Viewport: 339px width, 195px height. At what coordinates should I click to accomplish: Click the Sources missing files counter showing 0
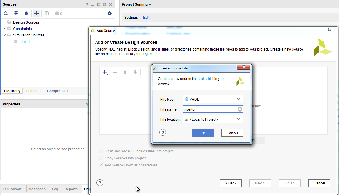[x=58, y=14]
